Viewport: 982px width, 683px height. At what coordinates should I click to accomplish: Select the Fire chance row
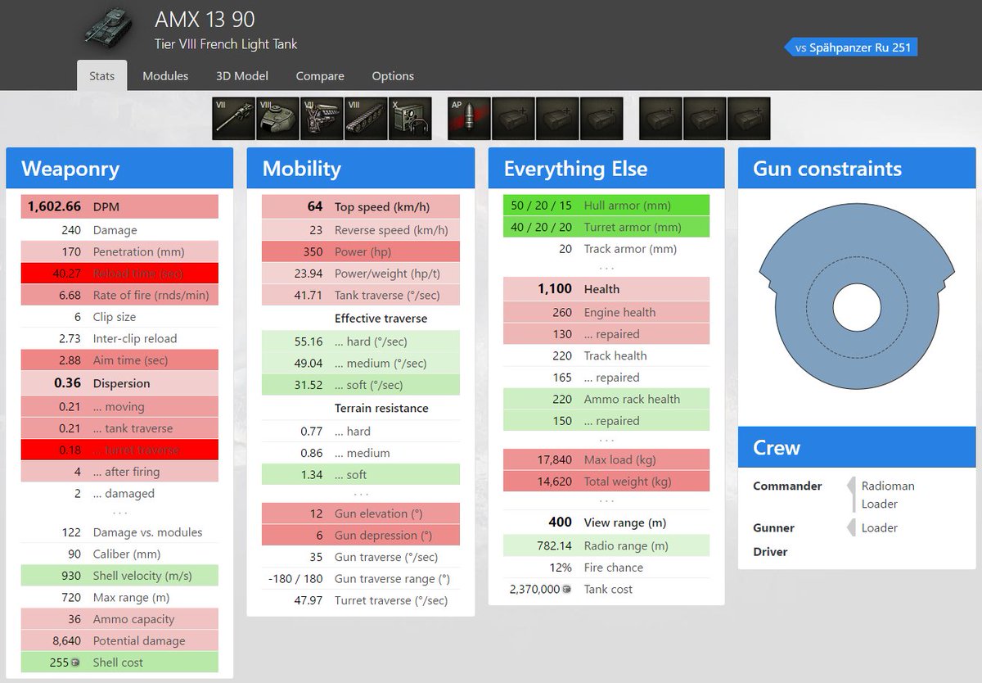(606, 568)
